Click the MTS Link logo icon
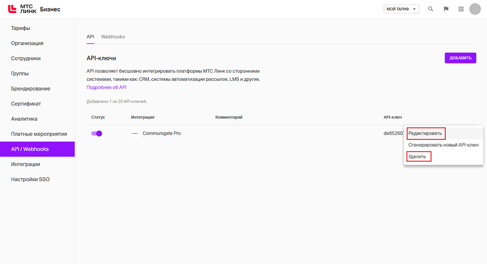This screenshot has width=487, height=264. tap(12, 9)
